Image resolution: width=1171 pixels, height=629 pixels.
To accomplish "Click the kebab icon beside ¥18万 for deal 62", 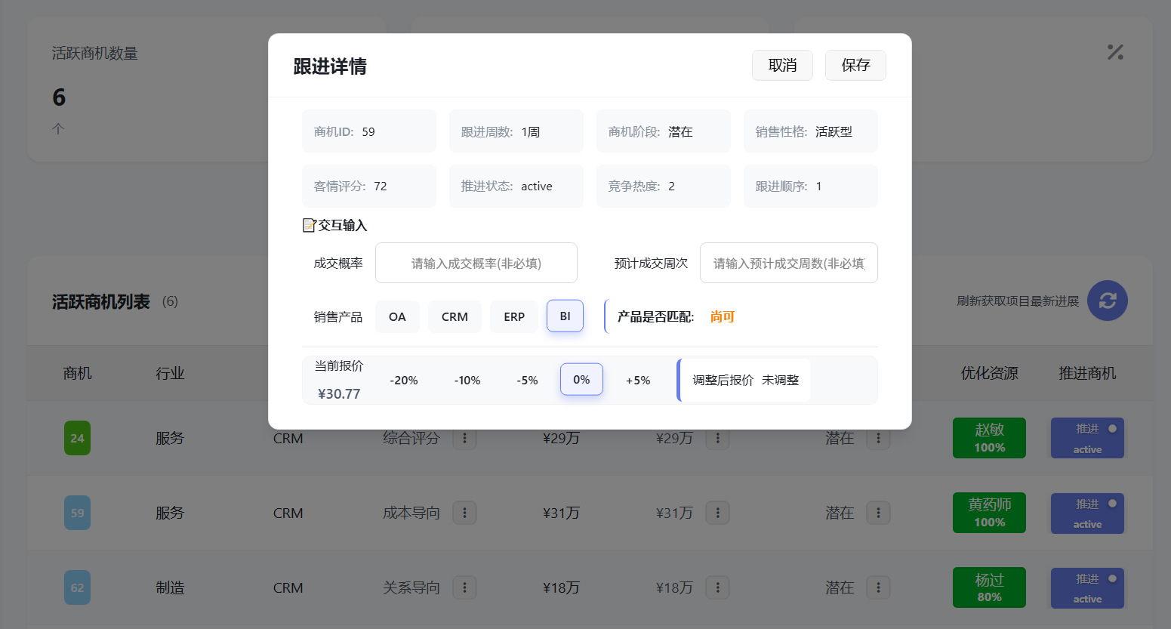I will coord(717,587).
